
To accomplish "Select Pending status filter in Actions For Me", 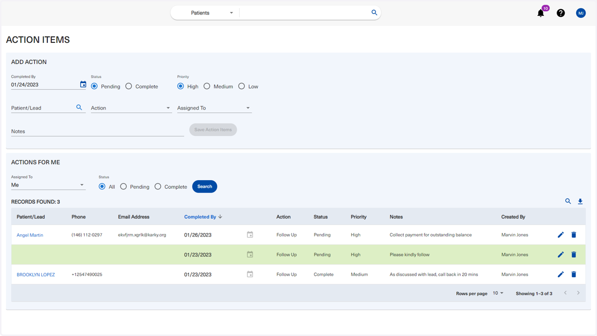I will [123, 187].
